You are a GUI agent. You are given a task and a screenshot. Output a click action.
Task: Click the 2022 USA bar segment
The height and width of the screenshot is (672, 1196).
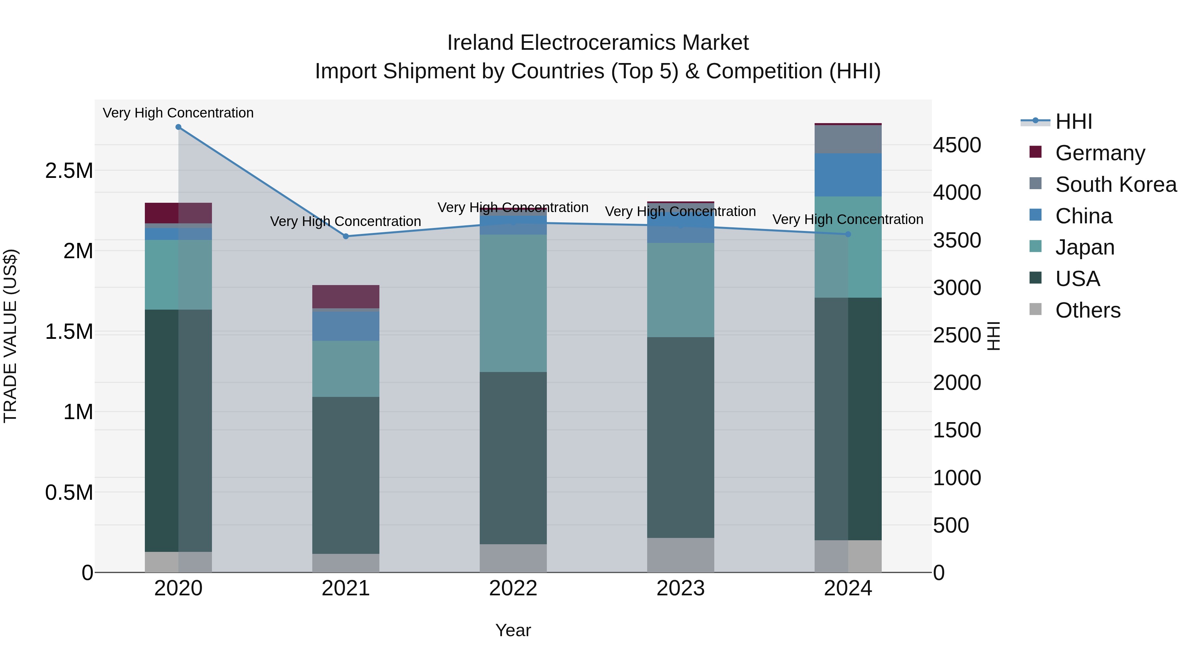pyautogui.click(x=513, y=458)
